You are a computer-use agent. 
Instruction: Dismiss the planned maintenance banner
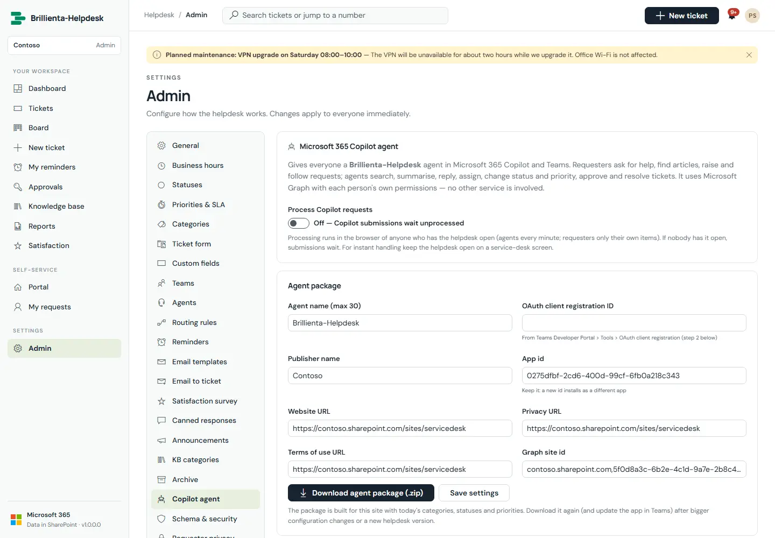[x=749, y=55]
